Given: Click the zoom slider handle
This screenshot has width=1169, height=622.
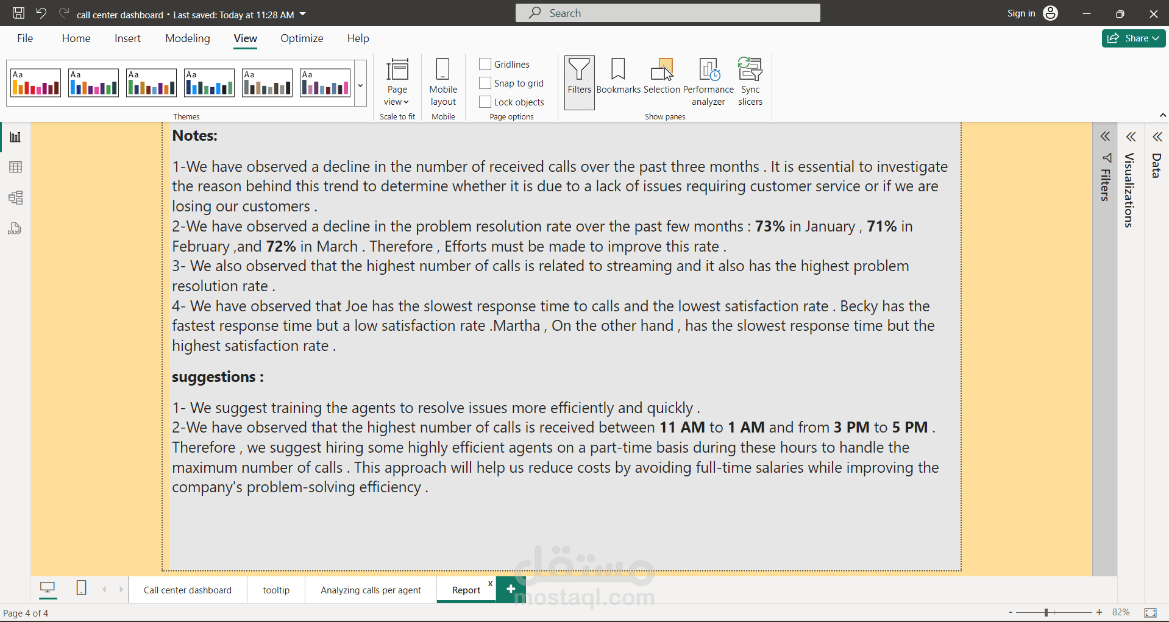Looking at the screenshot, I should click(1046, 612).
